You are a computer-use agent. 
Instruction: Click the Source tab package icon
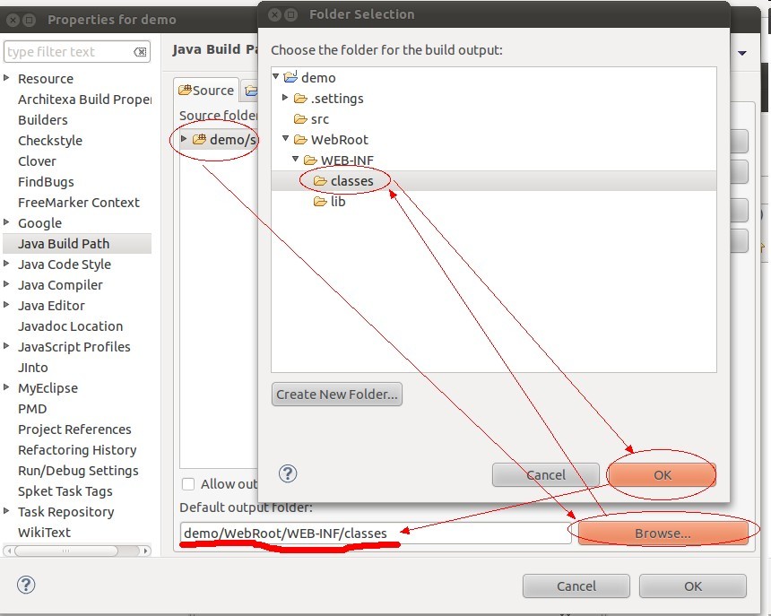coord(185,90)
